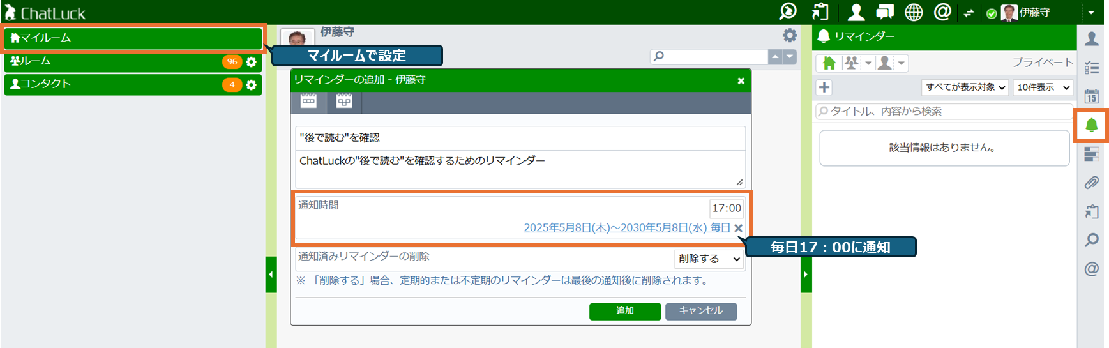Select the multi-row calendar tab in dialog
Screen dimensions: 1109x348
click(344, 101)
